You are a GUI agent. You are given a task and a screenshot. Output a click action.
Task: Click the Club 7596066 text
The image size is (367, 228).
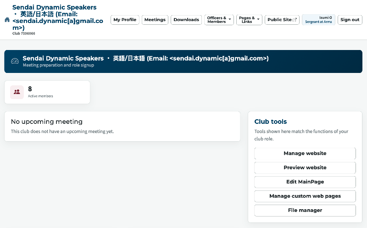pos(24,33)
